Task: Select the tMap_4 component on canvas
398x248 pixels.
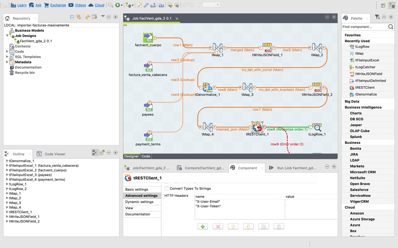Action: 207,127
